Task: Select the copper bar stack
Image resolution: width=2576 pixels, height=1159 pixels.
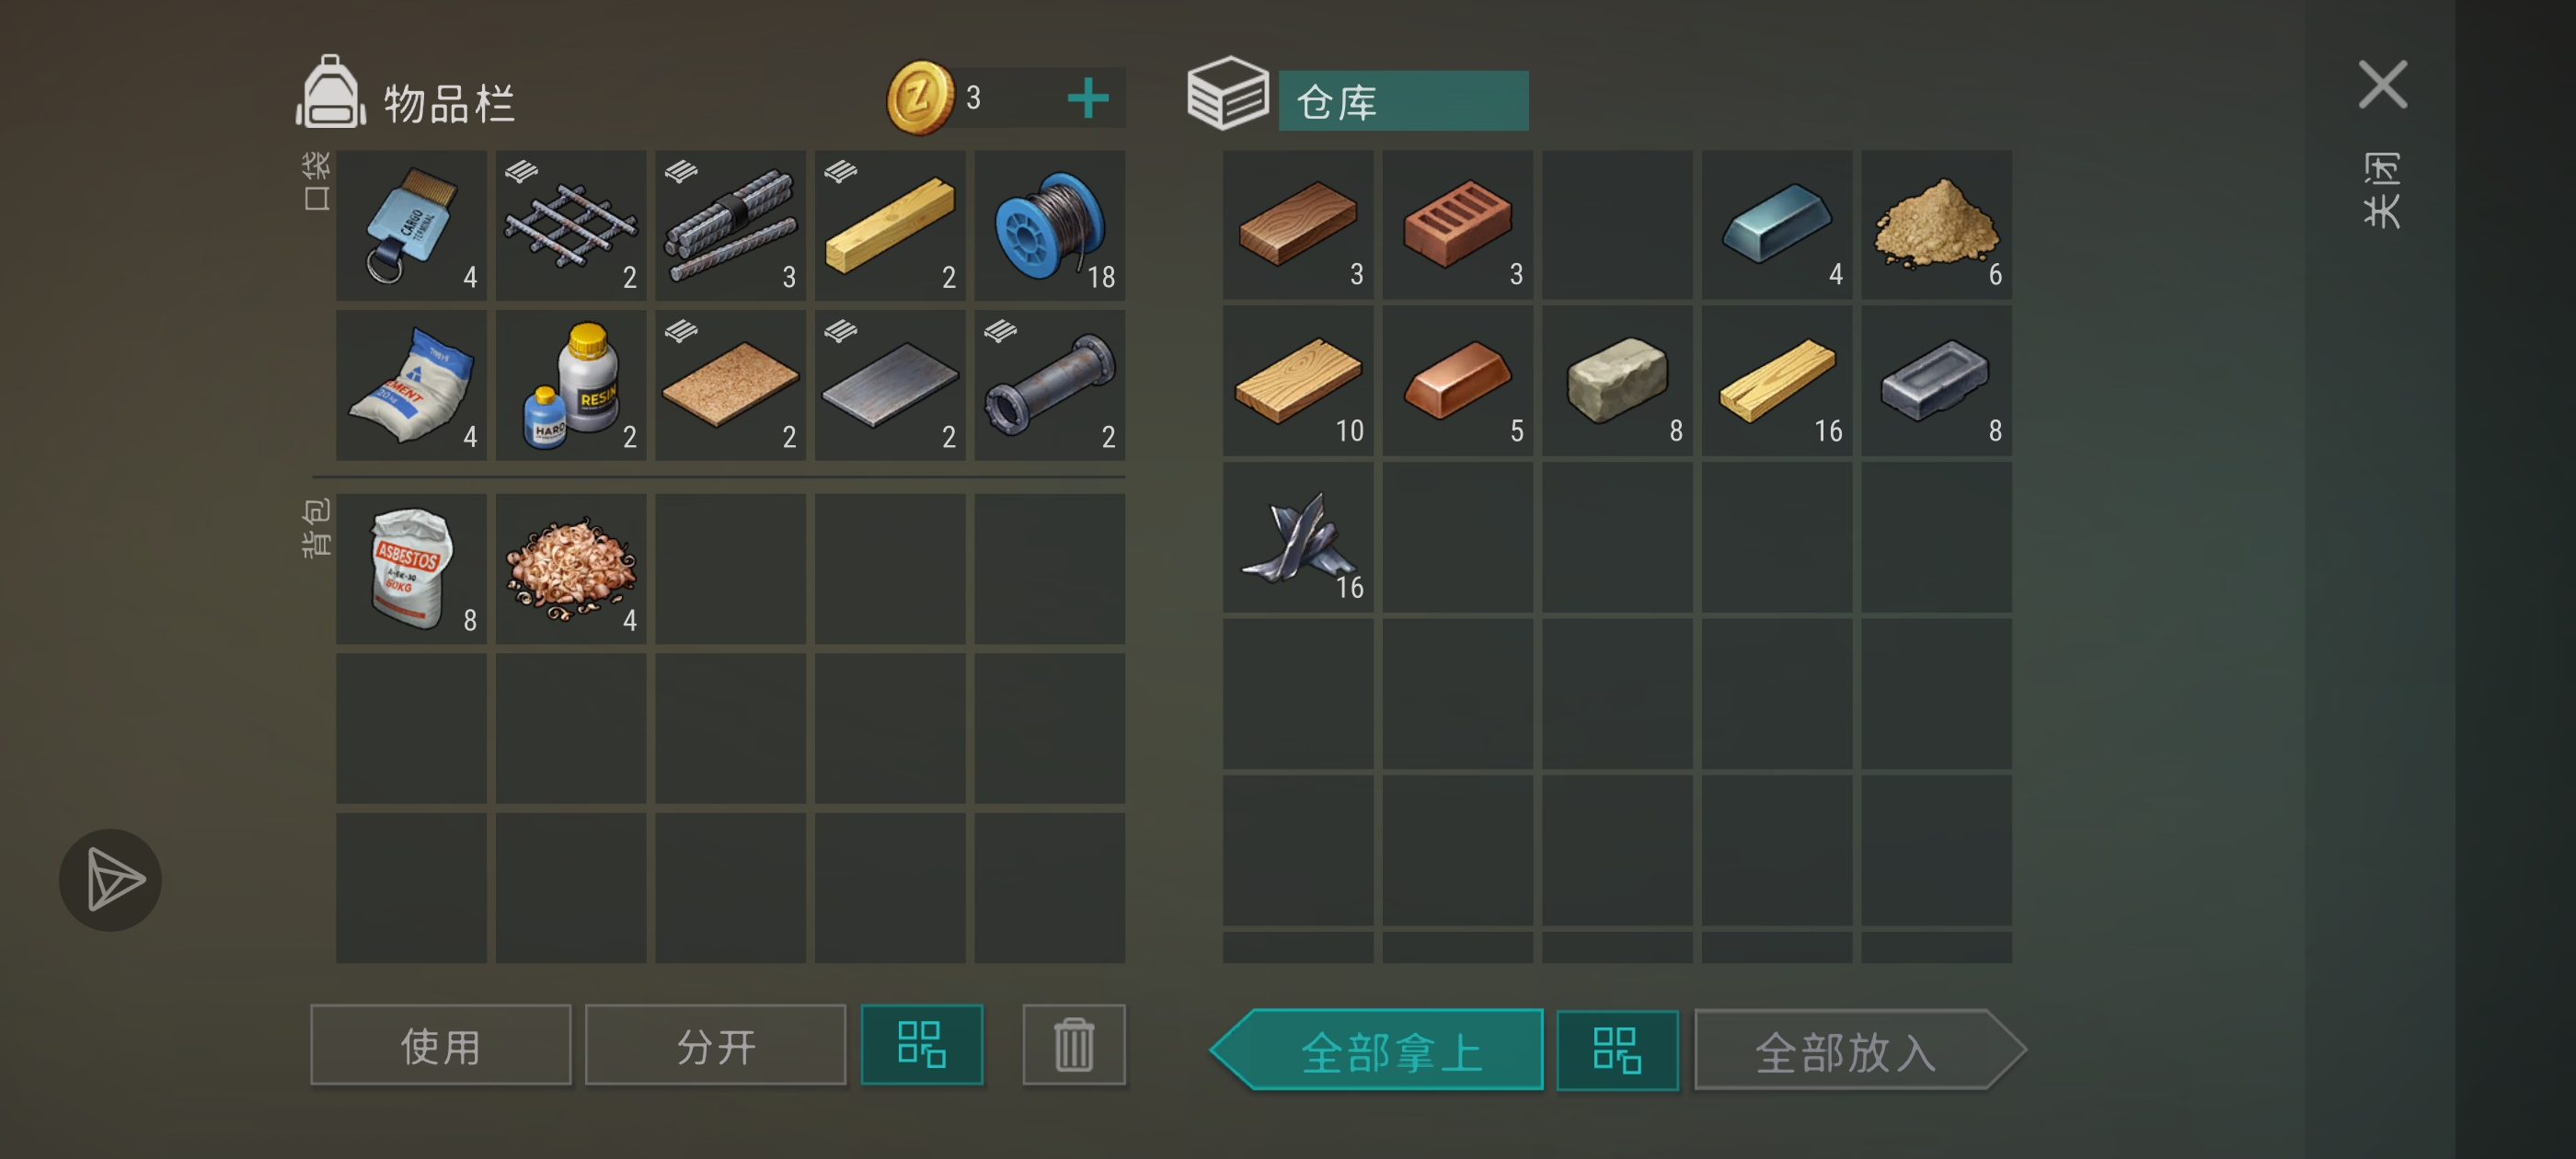Action: 1457,381
